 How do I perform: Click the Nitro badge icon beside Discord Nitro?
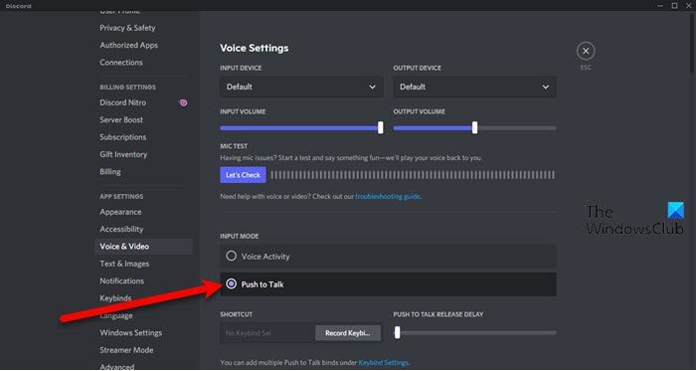(183, 102)
